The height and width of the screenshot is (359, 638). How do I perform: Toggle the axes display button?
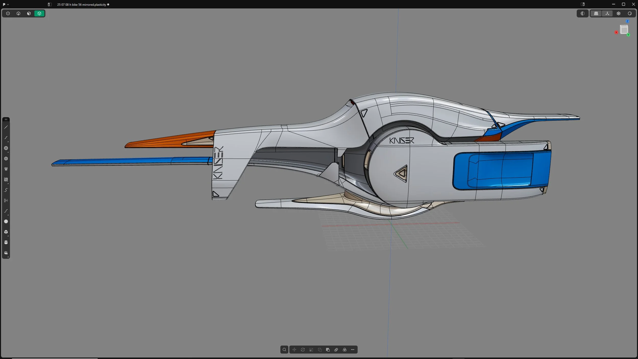point(607,14)
